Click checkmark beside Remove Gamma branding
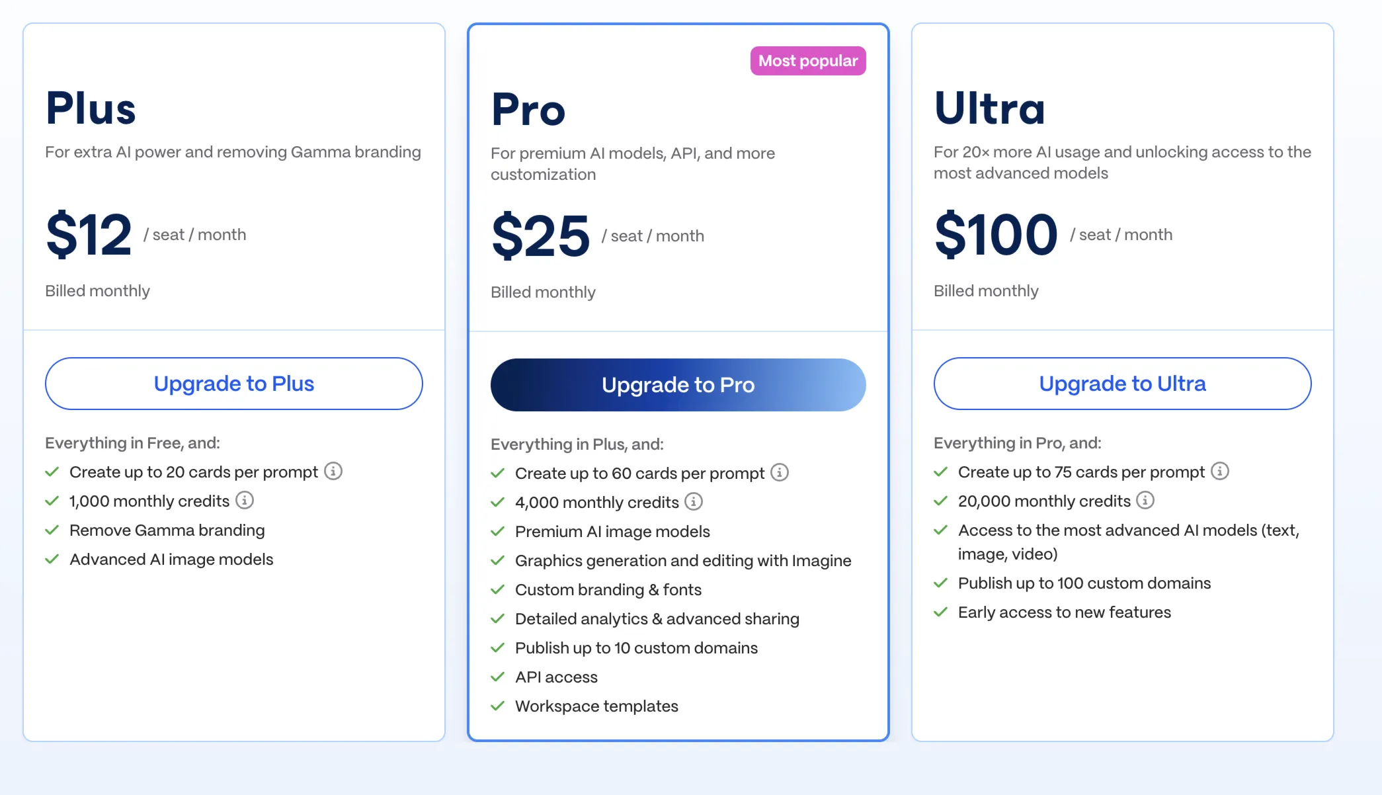This screenshot has height=795, width=1382. click(x=52, y=530)
